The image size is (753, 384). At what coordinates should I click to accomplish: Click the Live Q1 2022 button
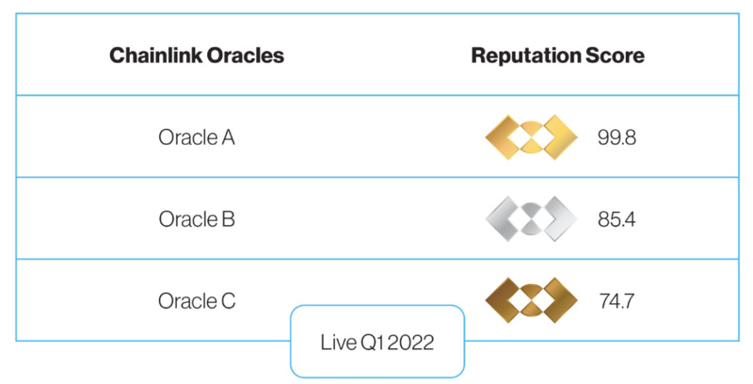coord(377,342)
